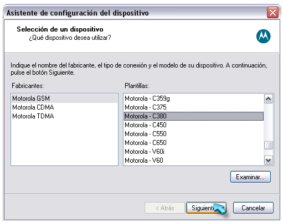The width and height of the screenshot is (283, 223).
Task: Choose Motorola - C375 template
Action: tap(194, 107)
